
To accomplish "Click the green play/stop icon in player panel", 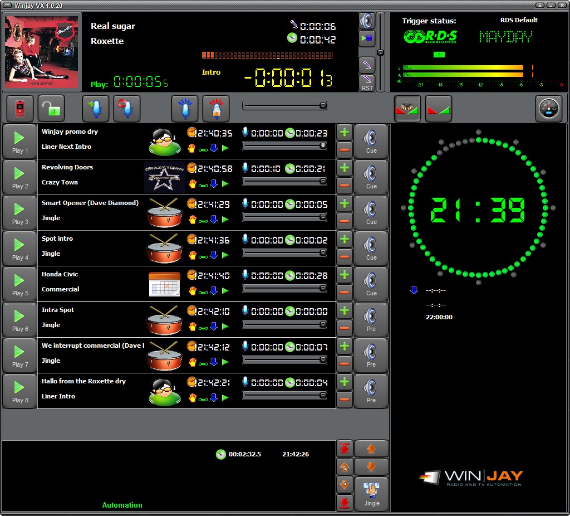I will [x=366, y=38].
